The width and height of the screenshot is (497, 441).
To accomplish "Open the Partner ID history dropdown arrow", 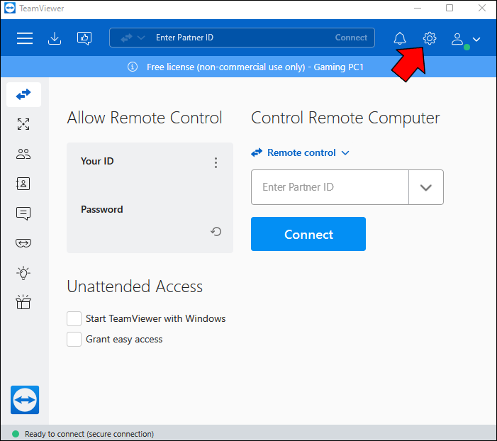I will coord(426,187).
